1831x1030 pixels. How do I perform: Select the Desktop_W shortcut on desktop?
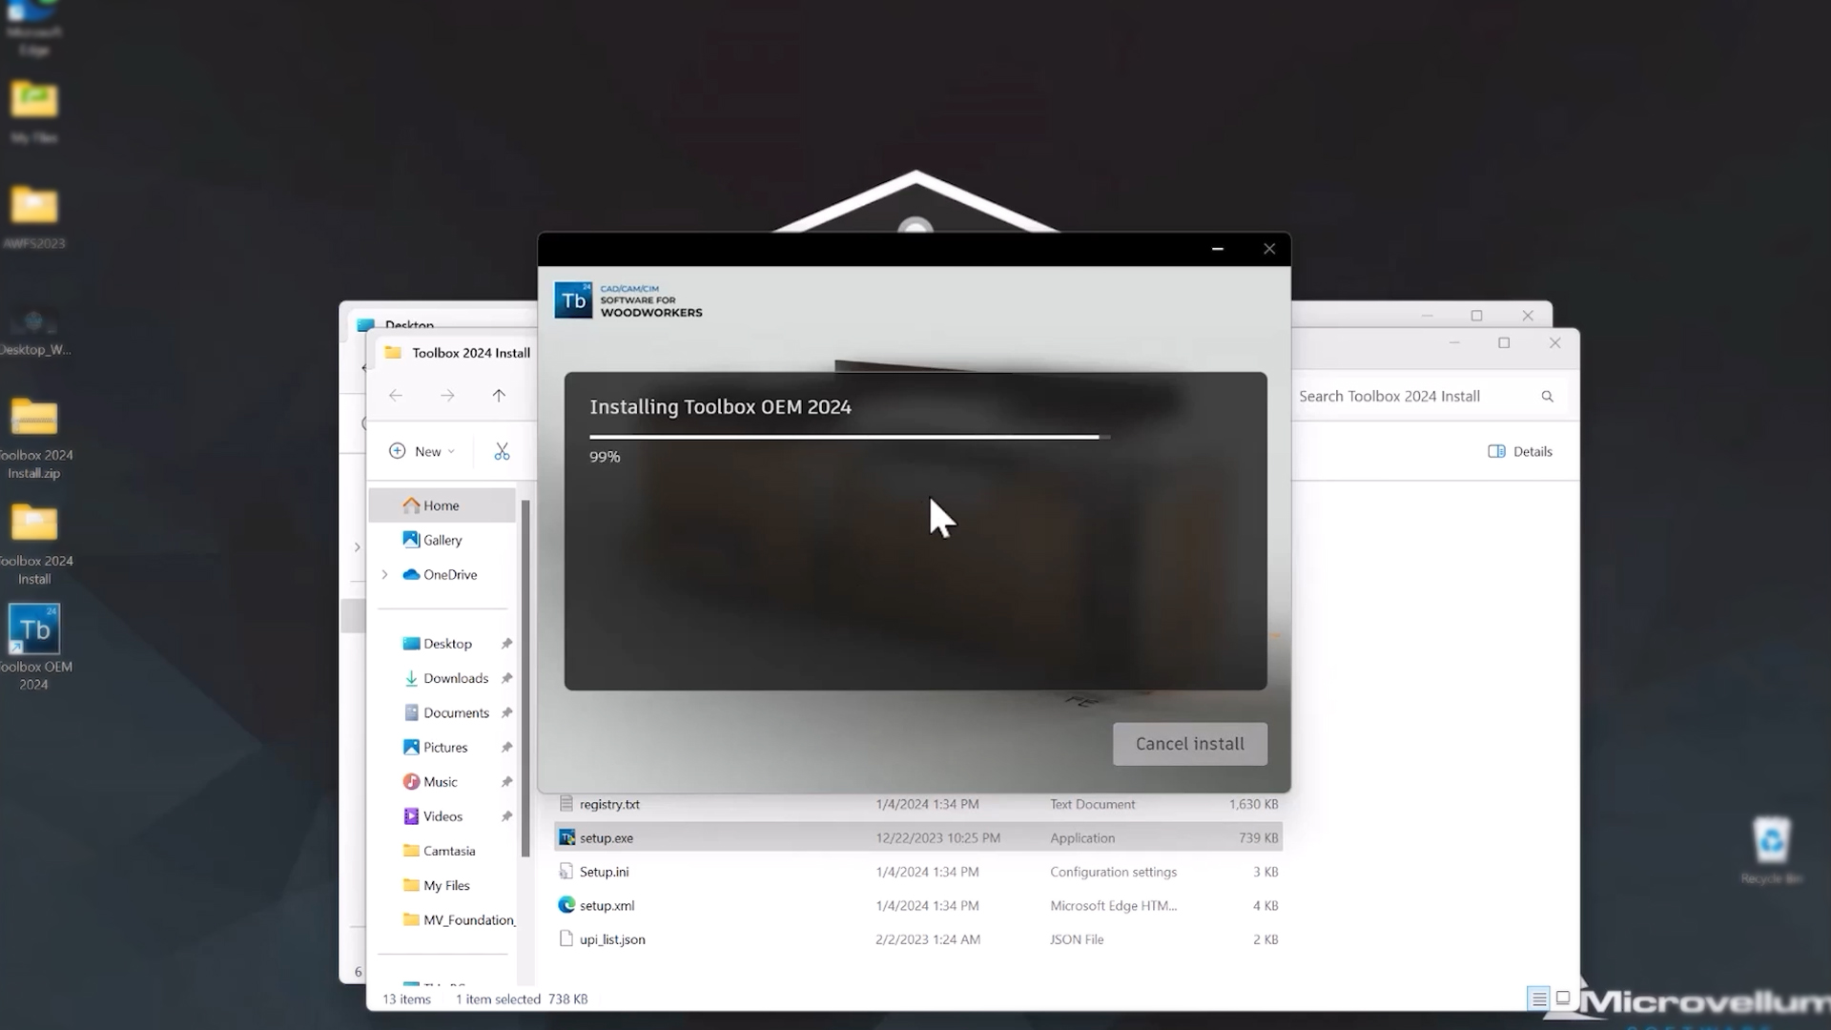click(34, 332)
